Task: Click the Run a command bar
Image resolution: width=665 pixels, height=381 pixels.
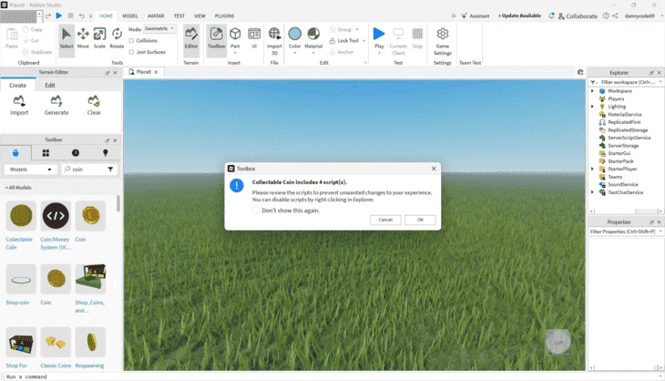Action: click(331, 376)
